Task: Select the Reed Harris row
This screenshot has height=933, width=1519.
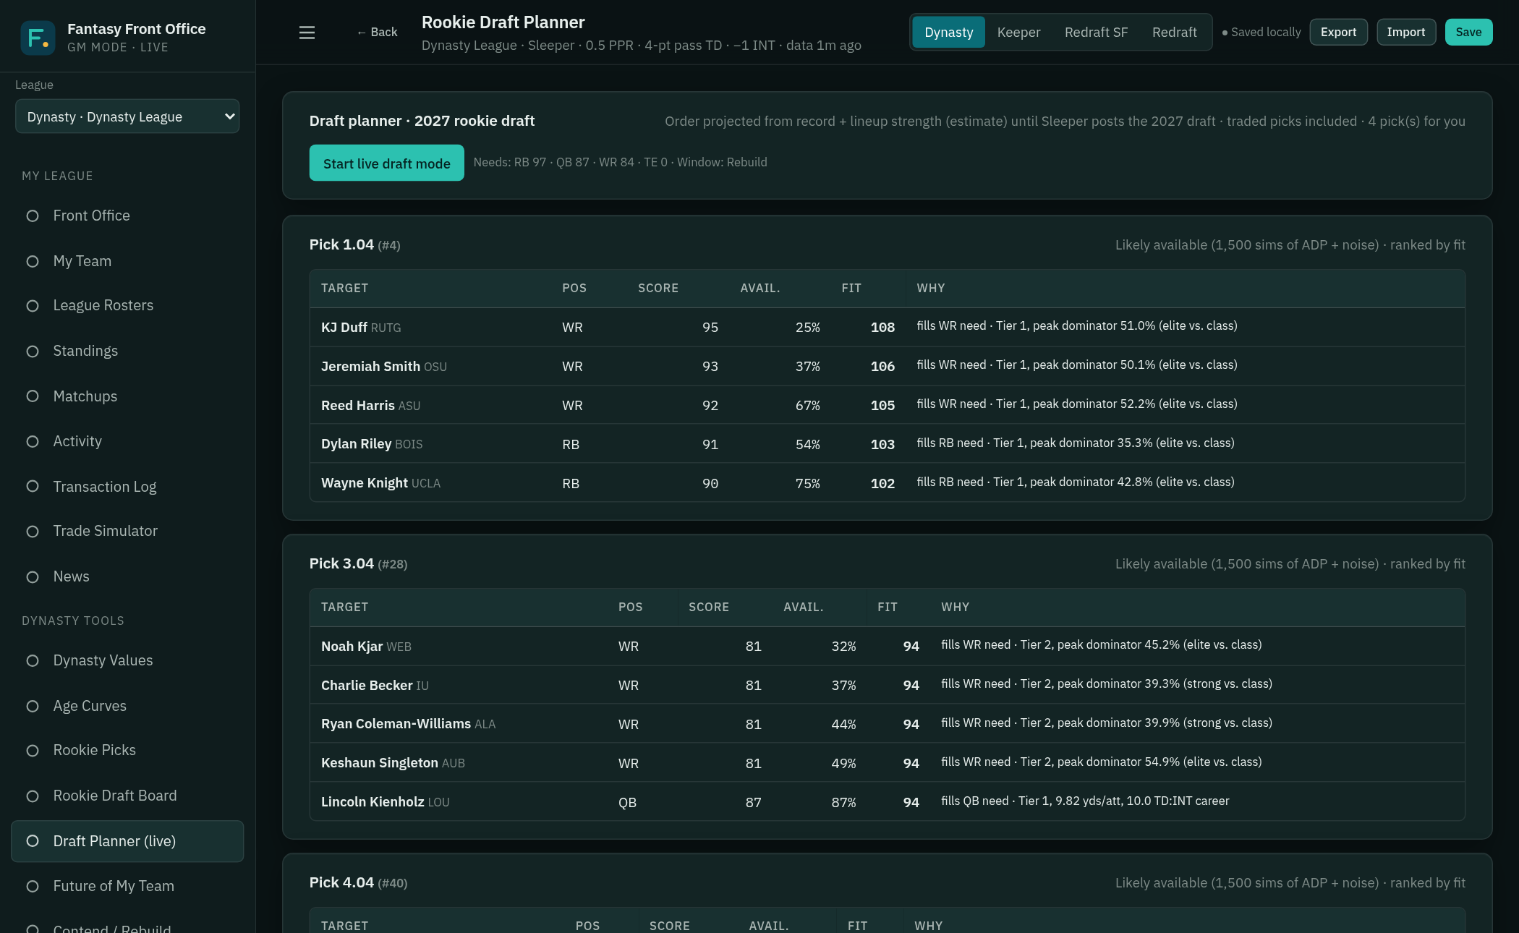Action: pyautogui.click(x=888, y=406)
